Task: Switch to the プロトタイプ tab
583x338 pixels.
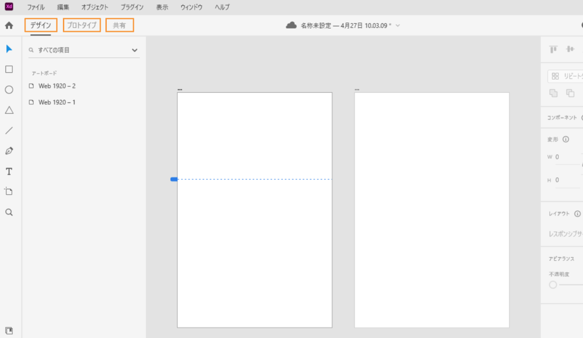Action: coord(82,25)
